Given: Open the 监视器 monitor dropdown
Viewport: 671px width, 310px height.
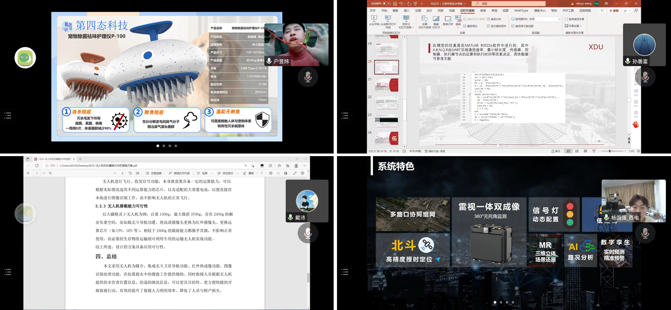Looking at the screenshot, I should [559, 19].
